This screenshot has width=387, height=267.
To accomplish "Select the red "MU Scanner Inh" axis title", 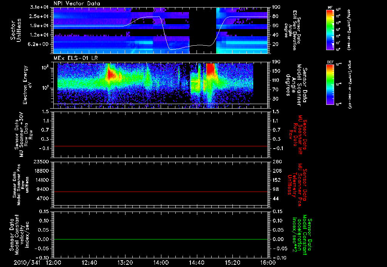I will [x=297, y=135].
